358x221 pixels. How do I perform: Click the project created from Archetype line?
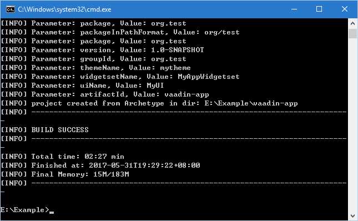[149, 103]
